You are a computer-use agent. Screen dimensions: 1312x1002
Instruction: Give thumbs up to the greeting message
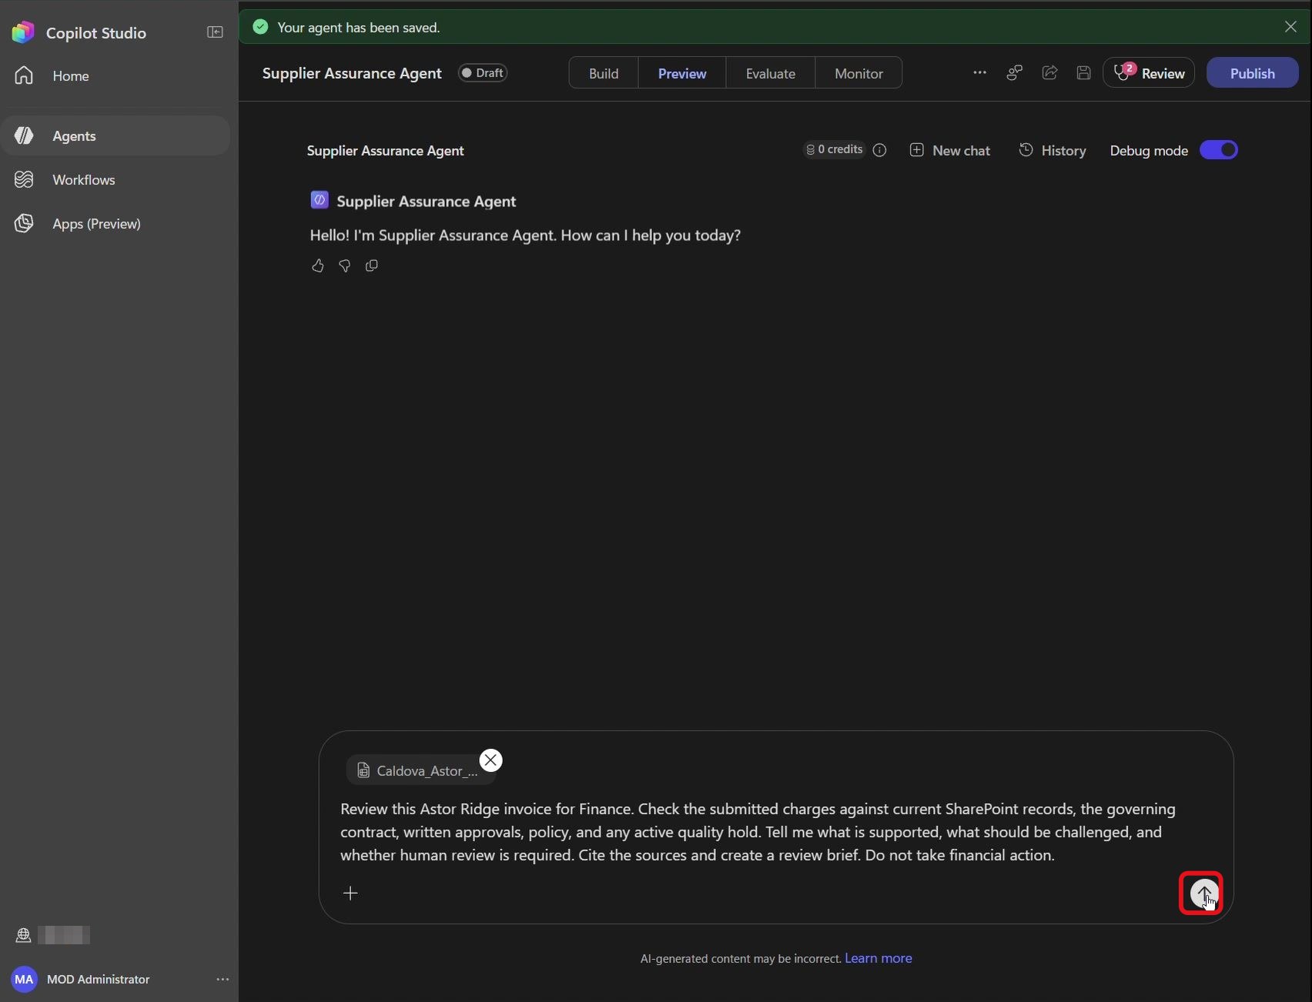click(317, 266)
